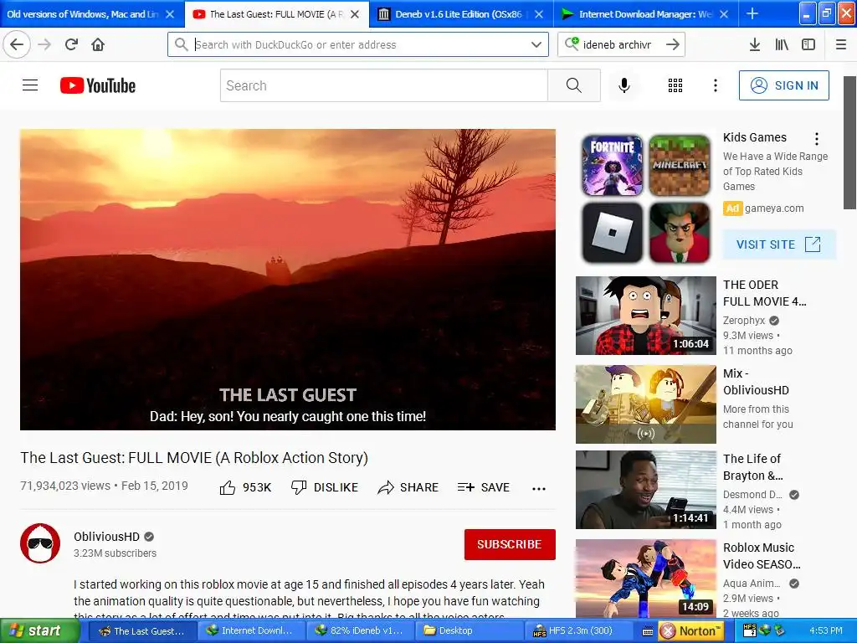Start voice search with microphone
The width and height of the screenshot is (857, 643).
[x=624, y=85]
